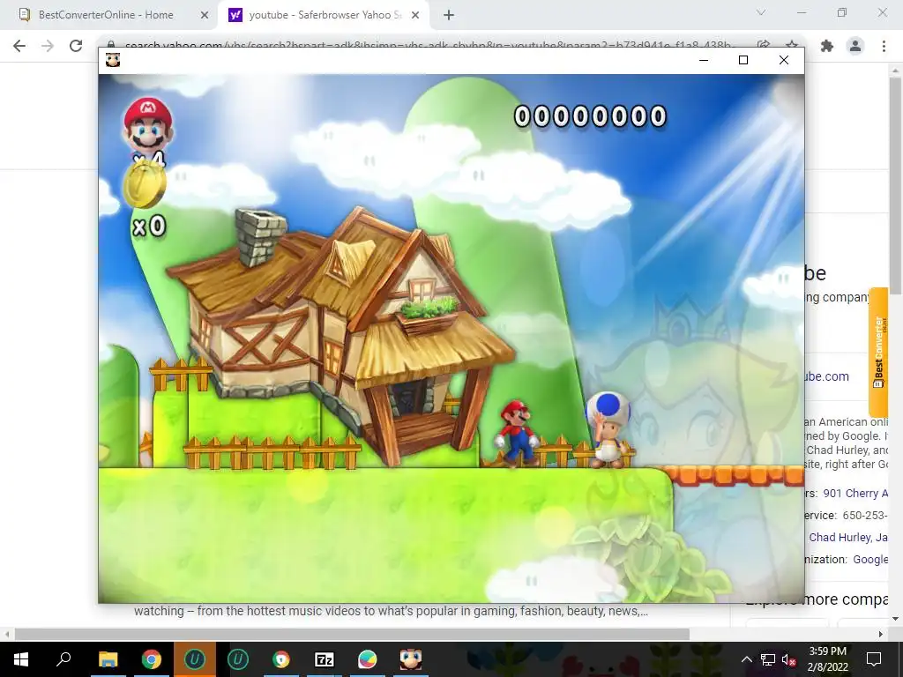
Task: Click the score counter 00000000
Action: 590,116
